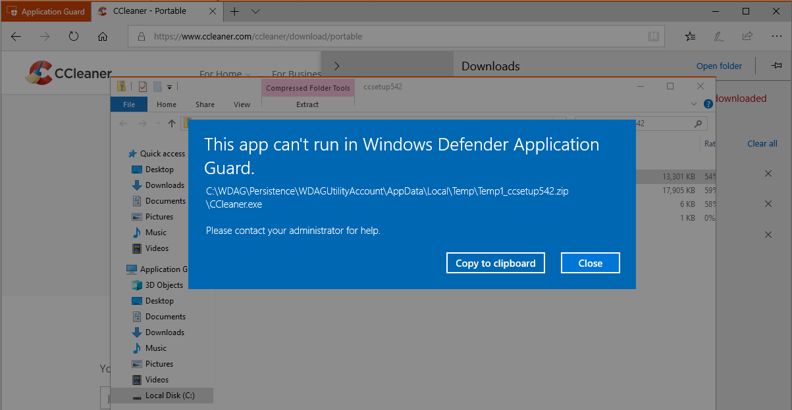792x410 pixels.
Task: Click the Share page icon in Edge
Action: click(x=747, y=37)
